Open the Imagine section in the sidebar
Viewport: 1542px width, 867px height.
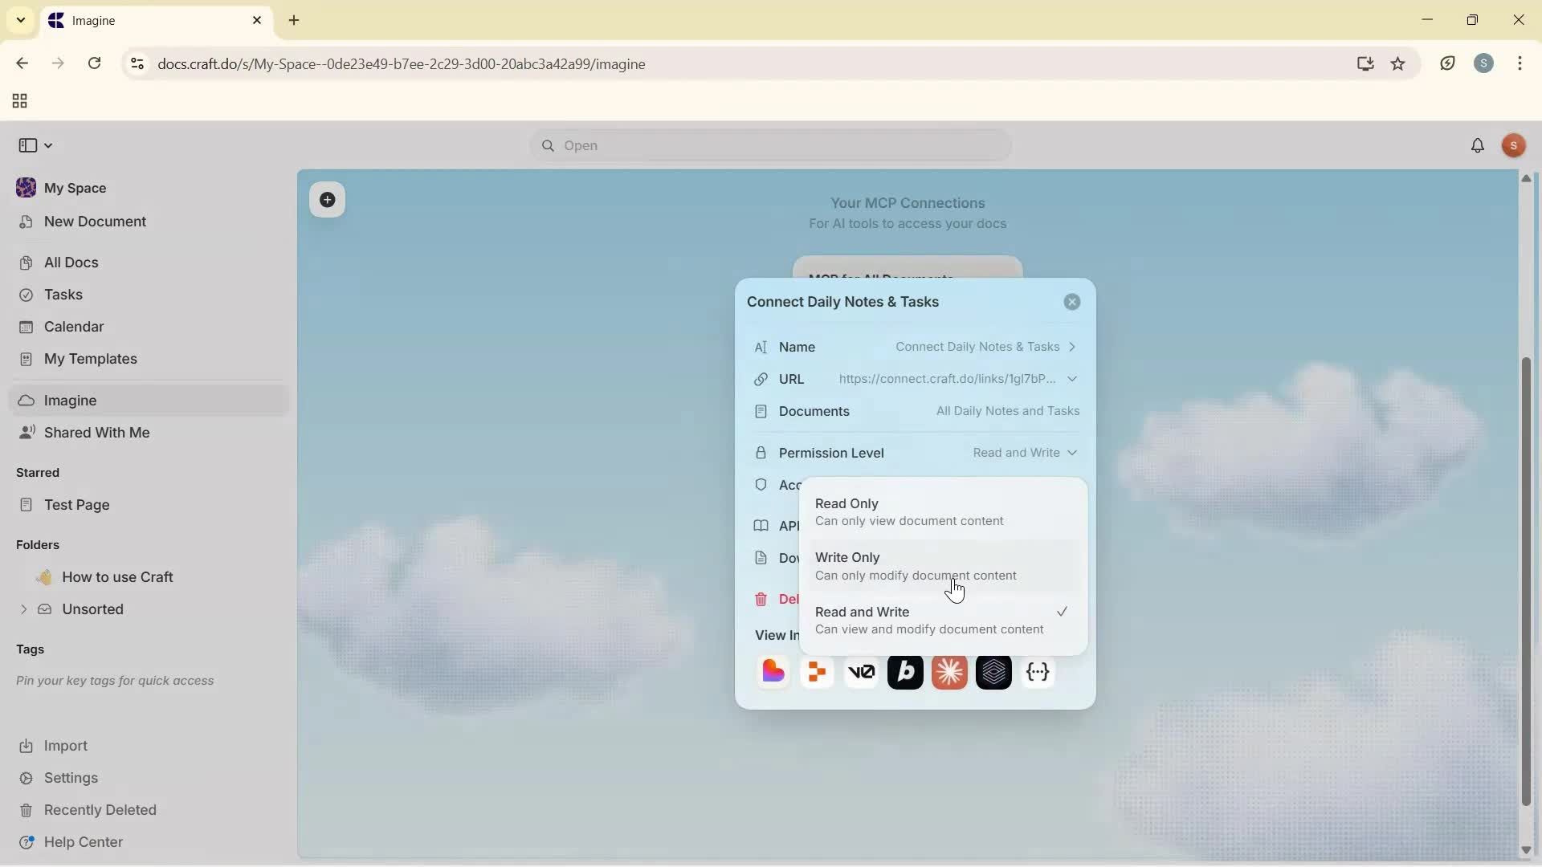(x=71, y=400)
